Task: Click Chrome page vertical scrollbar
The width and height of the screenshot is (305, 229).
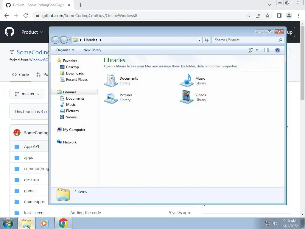Action: pos(302,63)
